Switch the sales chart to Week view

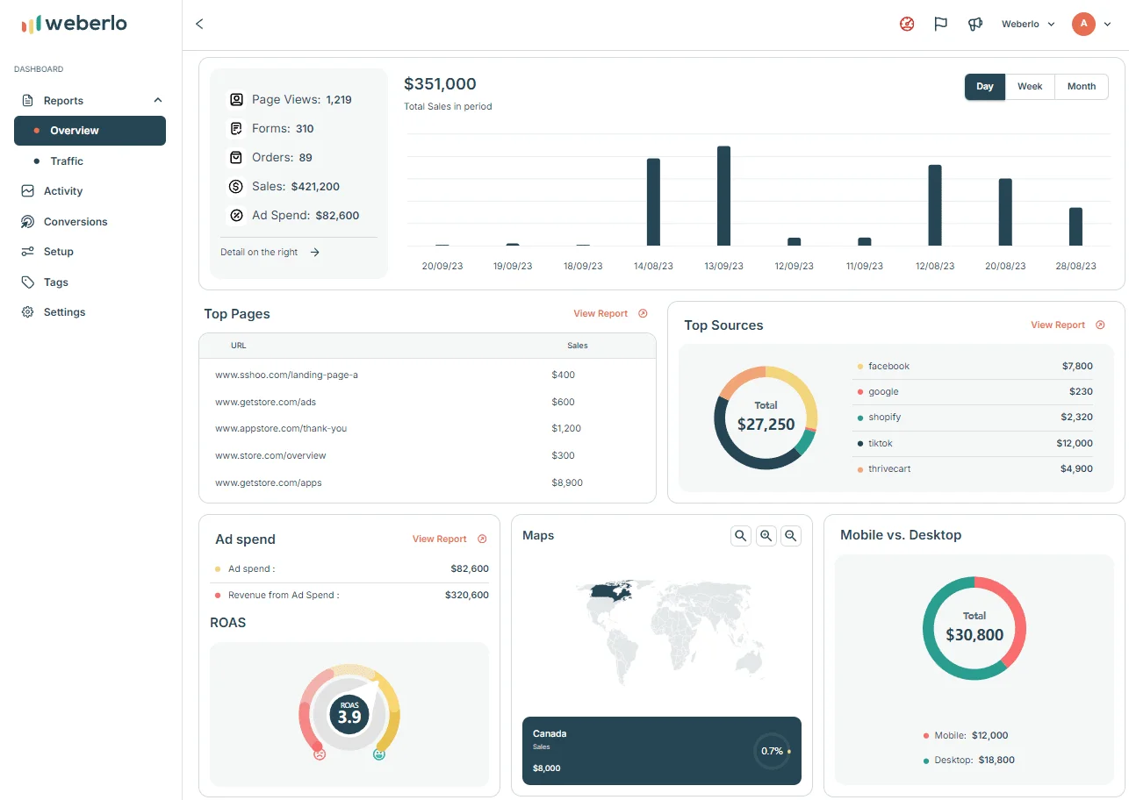click(x=1029, y=86)
